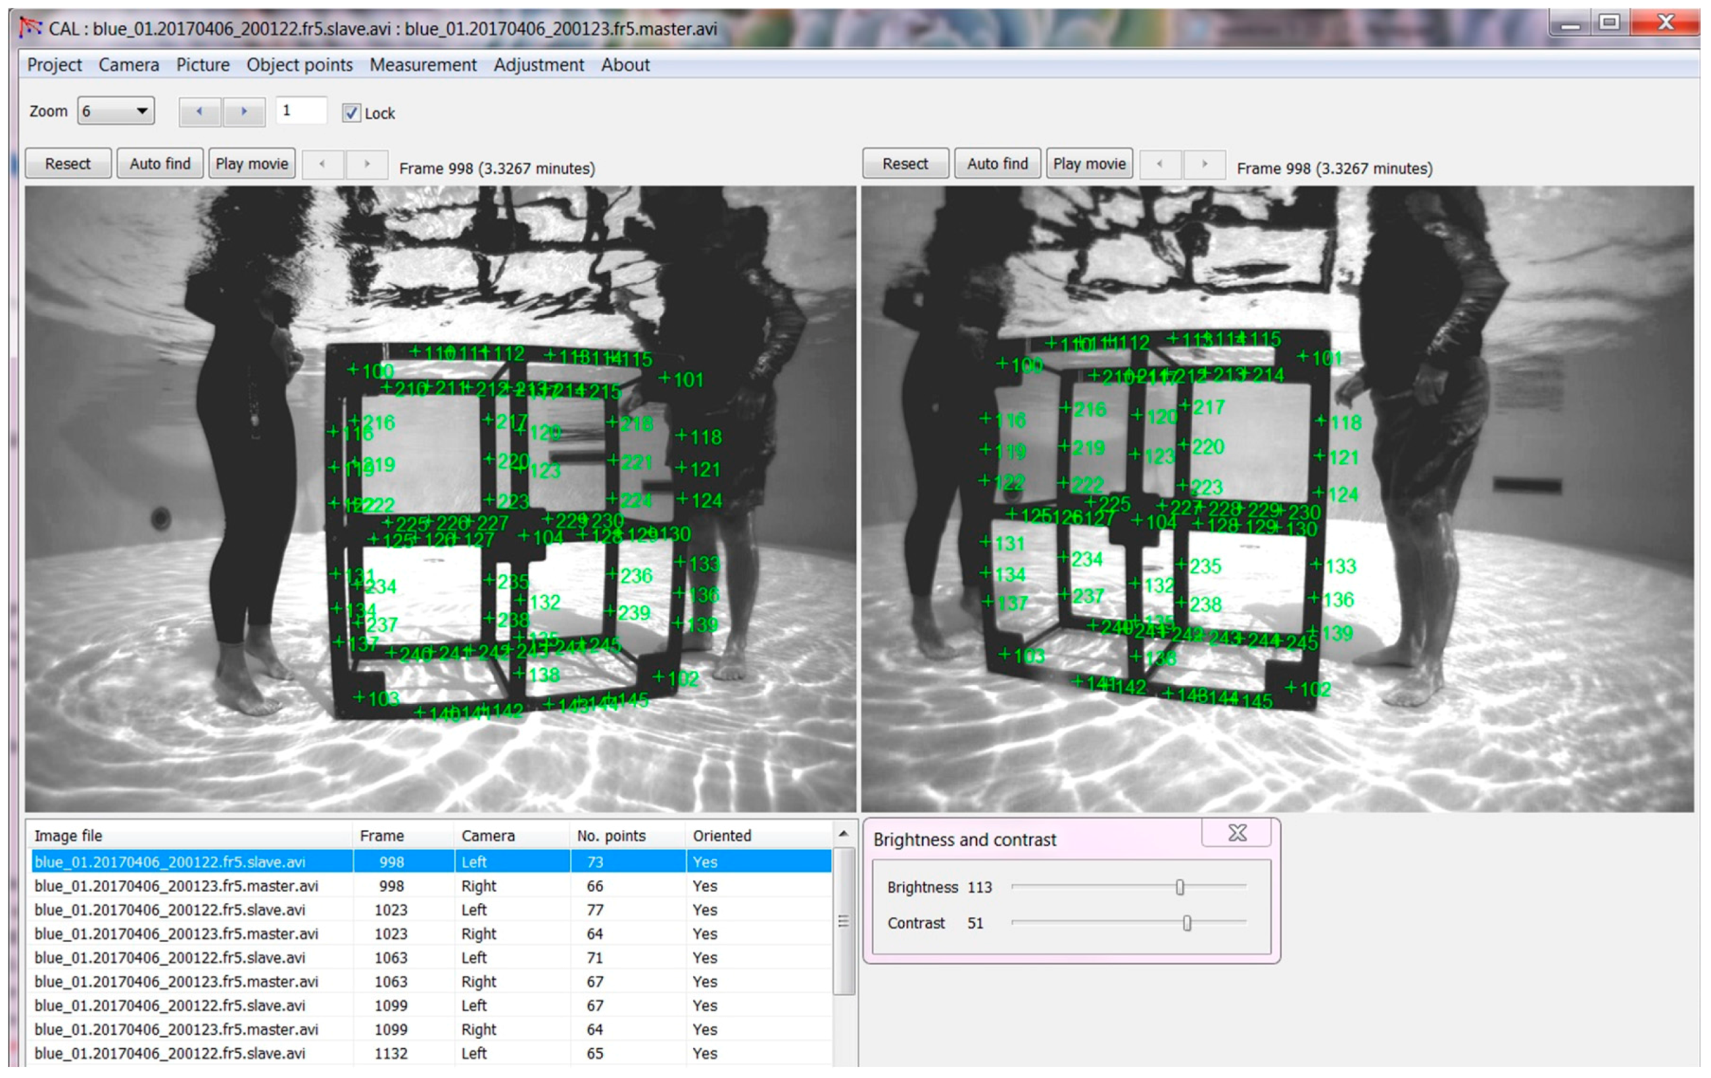Go to next frame in right view
The height and width of the screenshot is (1078, 1711).
point(1204,164)
